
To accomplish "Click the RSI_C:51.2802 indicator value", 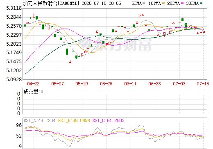I will (x=109, y=120).
